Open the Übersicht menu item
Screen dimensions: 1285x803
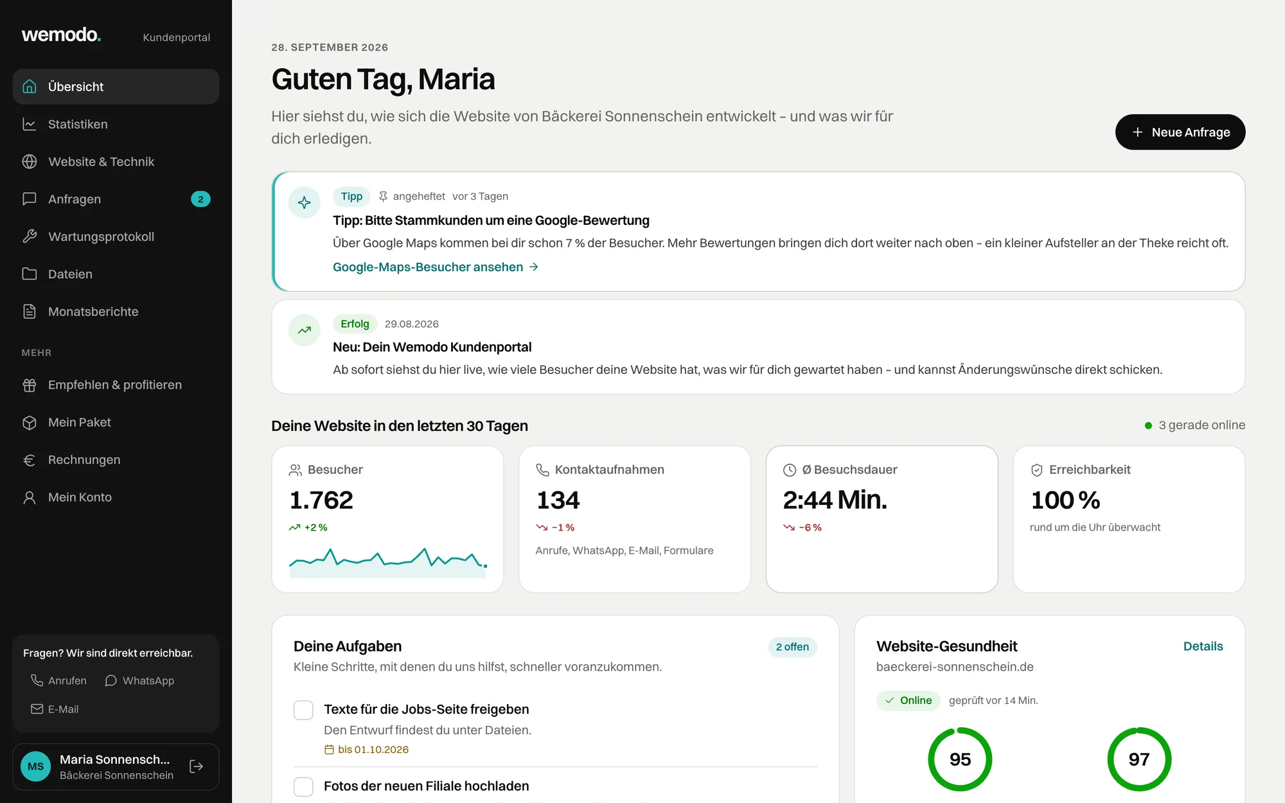point(116,87)
